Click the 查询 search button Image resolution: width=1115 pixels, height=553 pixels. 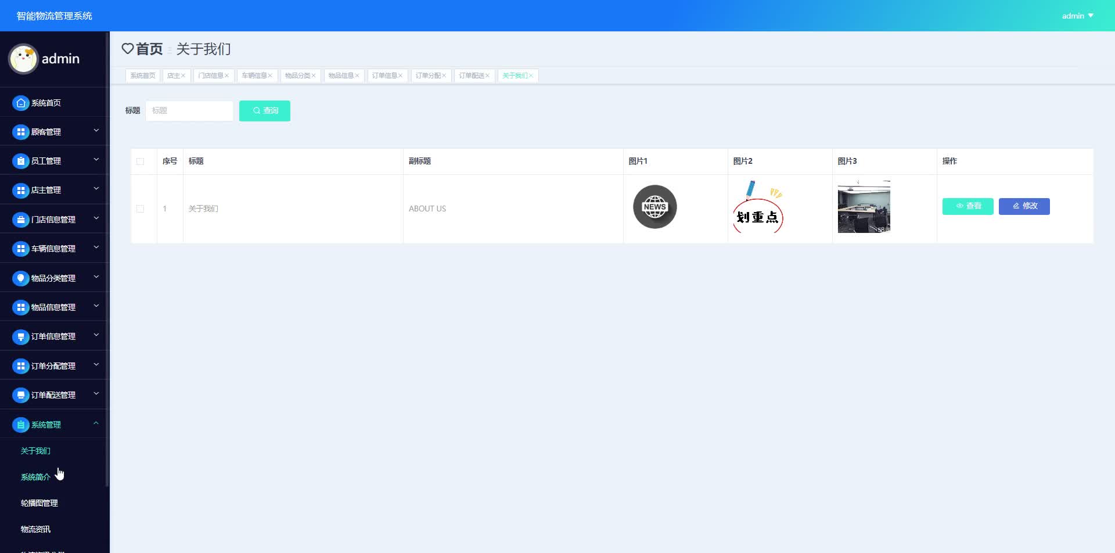265,110
